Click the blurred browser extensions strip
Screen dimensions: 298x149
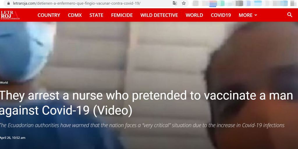pyautogui.click(x=244, y=3)
